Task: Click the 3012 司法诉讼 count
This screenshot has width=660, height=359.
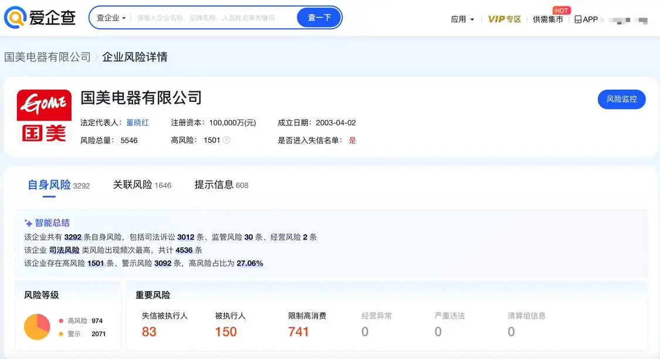Action: click(x=185, y=237)
